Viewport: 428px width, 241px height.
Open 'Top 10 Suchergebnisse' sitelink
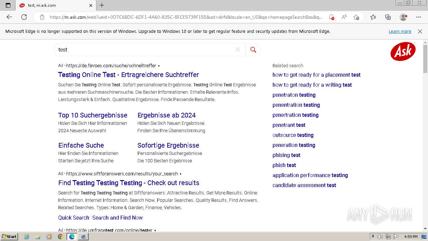93,115
